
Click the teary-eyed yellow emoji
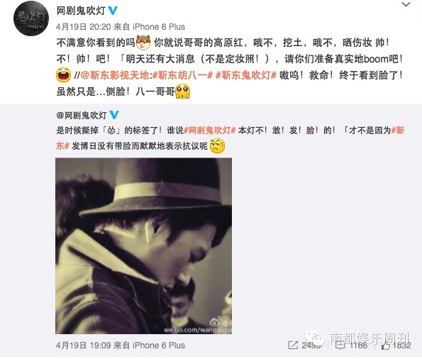click(183, 92)
